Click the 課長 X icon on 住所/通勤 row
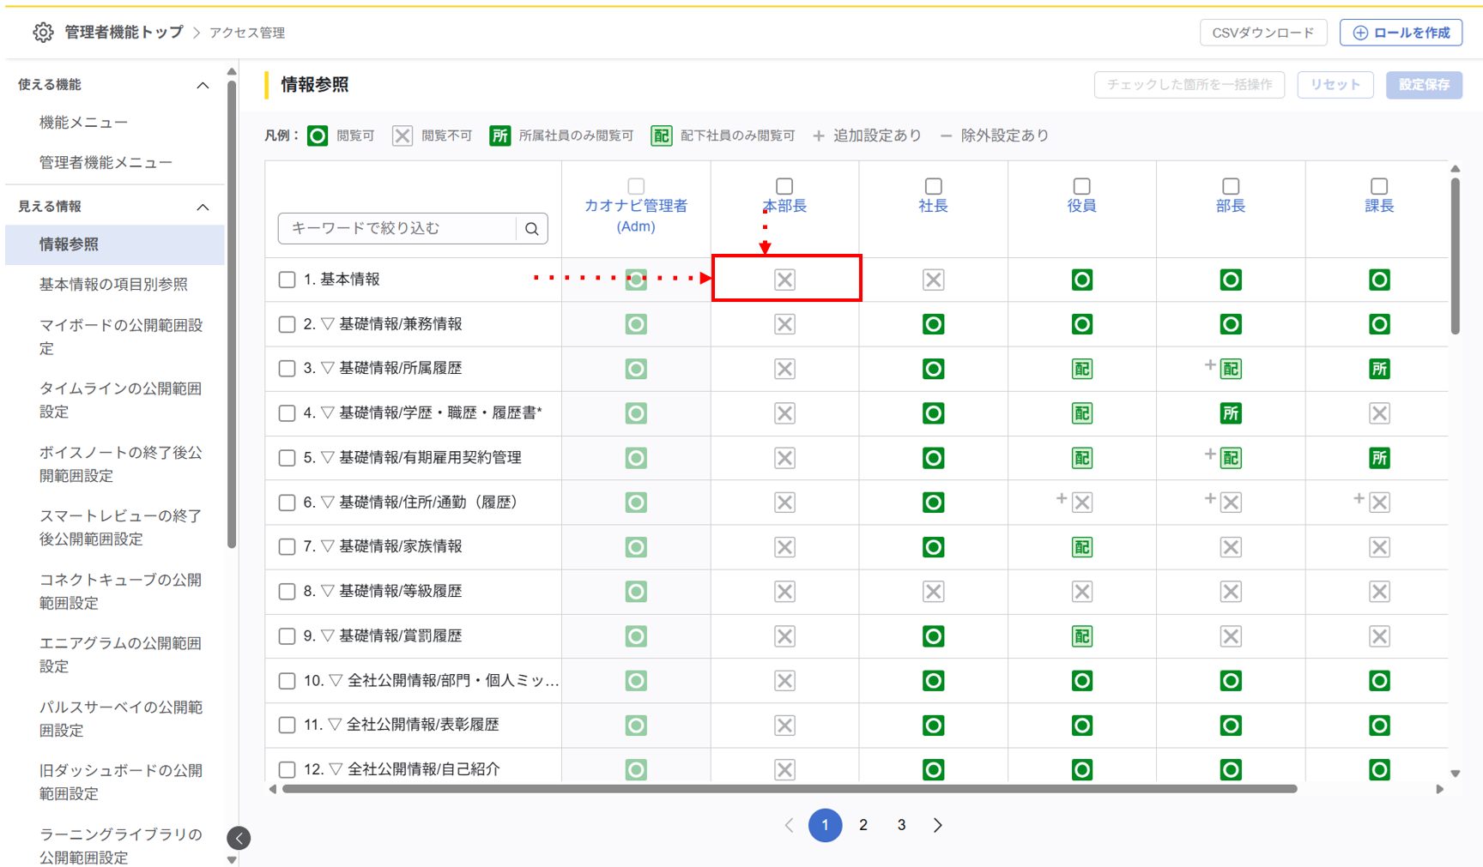The width and height of the screenshot is (1483, 867). tap(1379, 503)
